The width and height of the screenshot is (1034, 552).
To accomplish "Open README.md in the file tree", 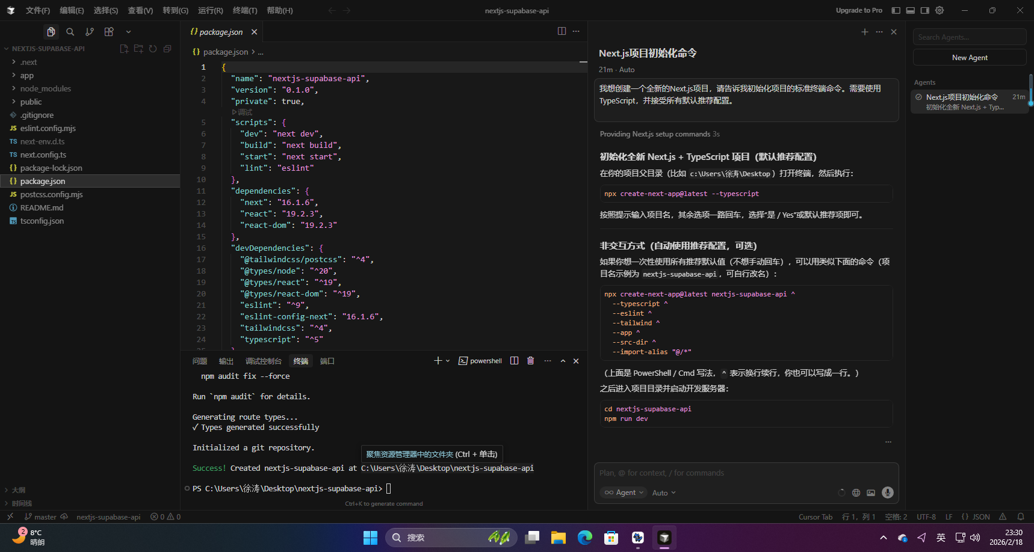I will (42, 207).
